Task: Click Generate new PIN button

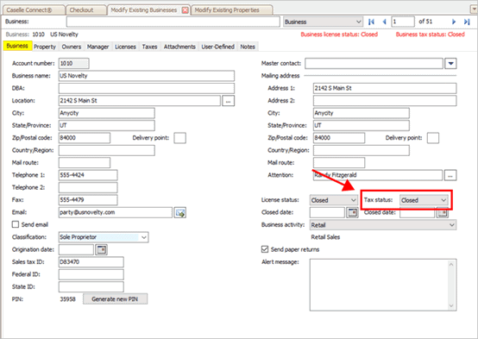Action: (115, 299)
